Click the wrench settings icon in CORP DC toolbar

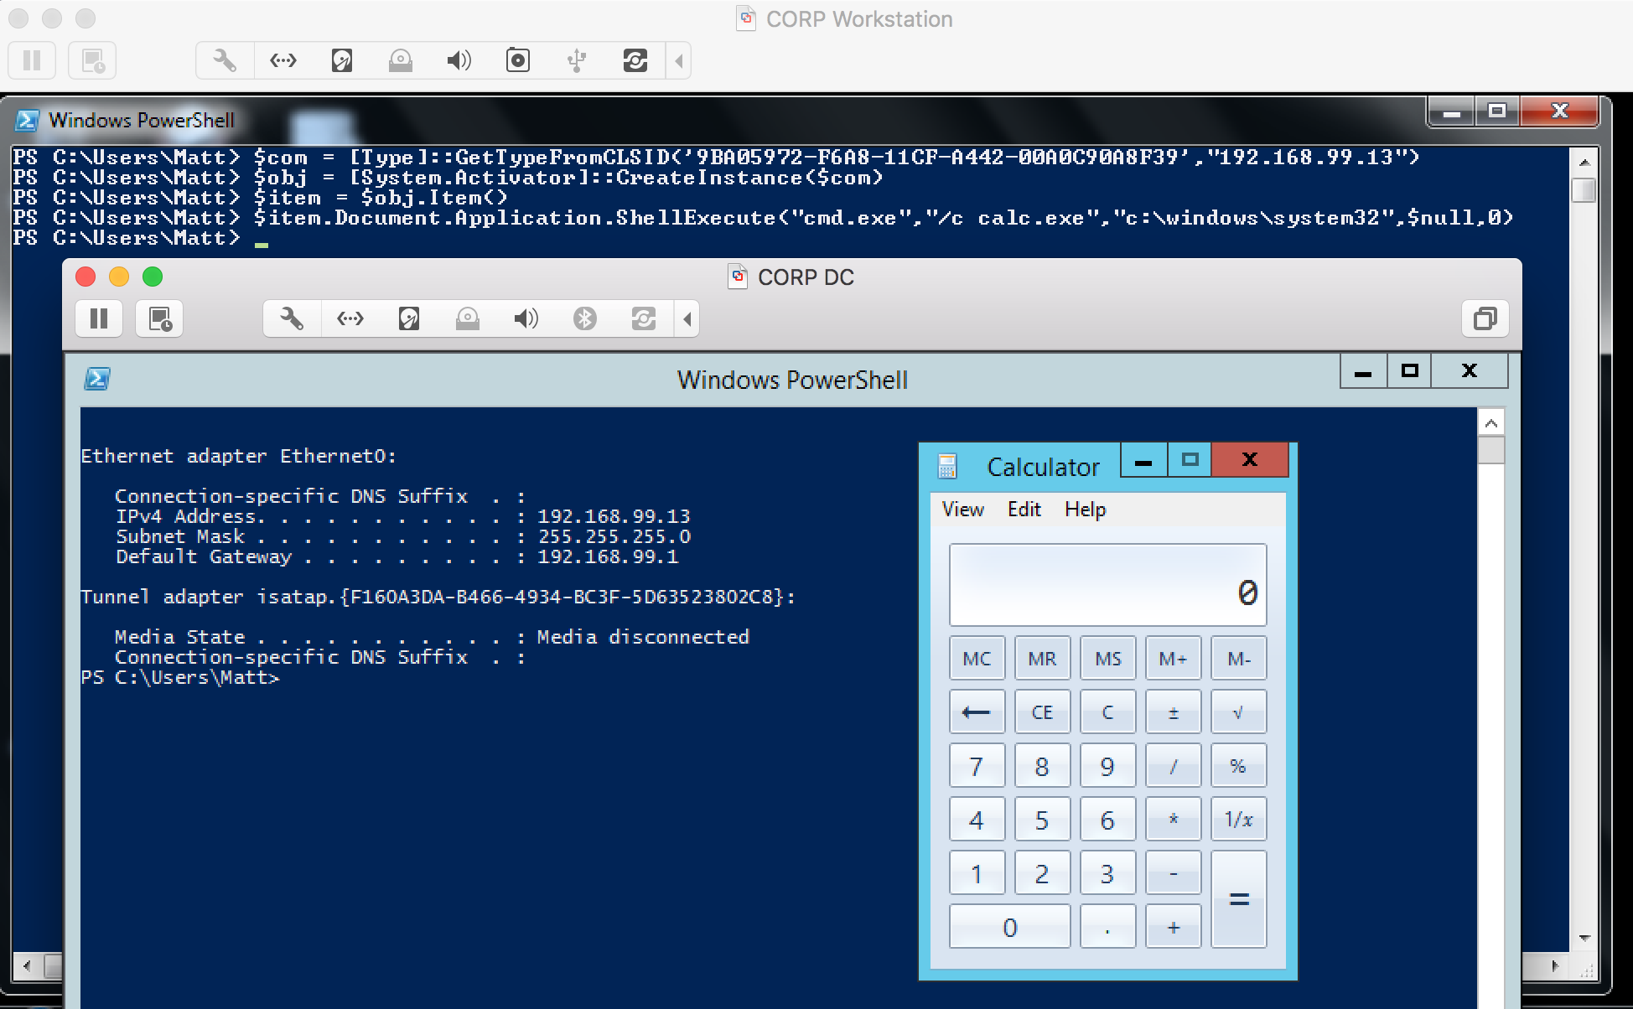tap(292, 318)
